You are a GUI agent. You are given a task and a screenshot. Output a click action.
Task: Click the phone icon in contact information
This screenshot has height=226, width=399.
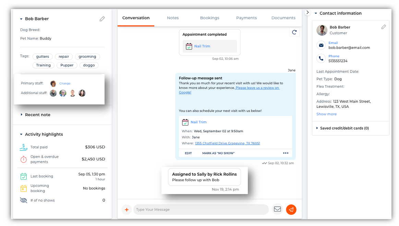coord(321,58)
